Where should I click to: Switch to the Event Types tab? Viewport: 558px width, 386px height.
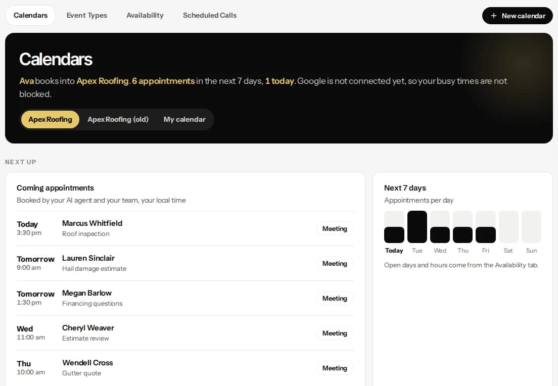coord(87,15)
